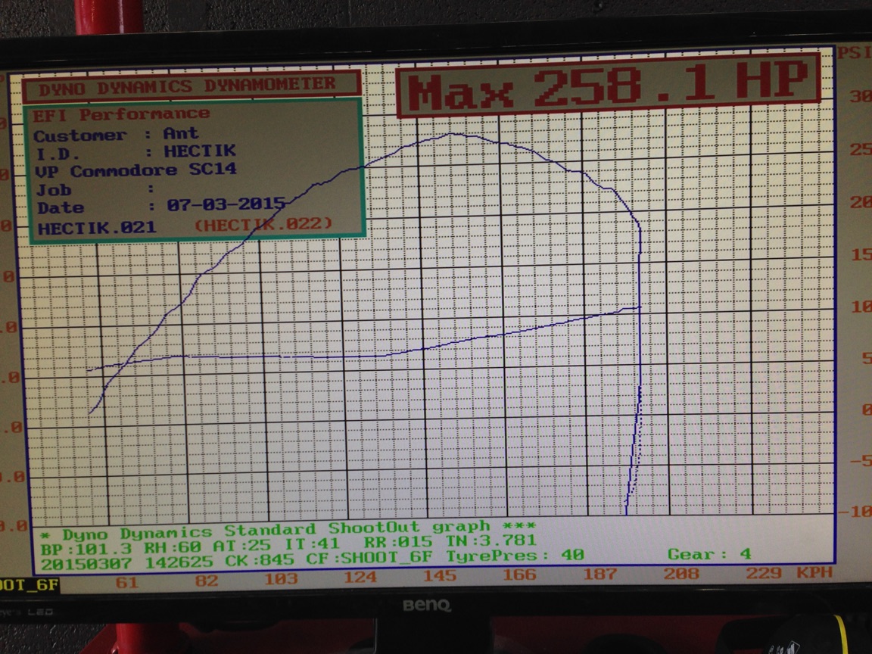Viewport: 872px width, 654px height.
Task: Click the 82 speed axis label
Action: [207, 581]
